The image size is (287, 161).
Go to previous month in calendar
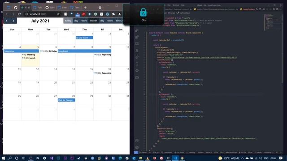click(x=7, y=21)
